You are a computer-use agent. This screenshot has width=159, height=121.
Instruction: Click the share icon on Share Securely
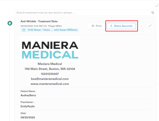pos(111,26)
